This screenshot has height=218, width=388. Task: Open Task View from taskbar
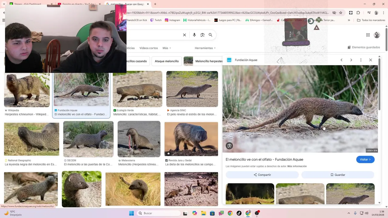[185, 213]
